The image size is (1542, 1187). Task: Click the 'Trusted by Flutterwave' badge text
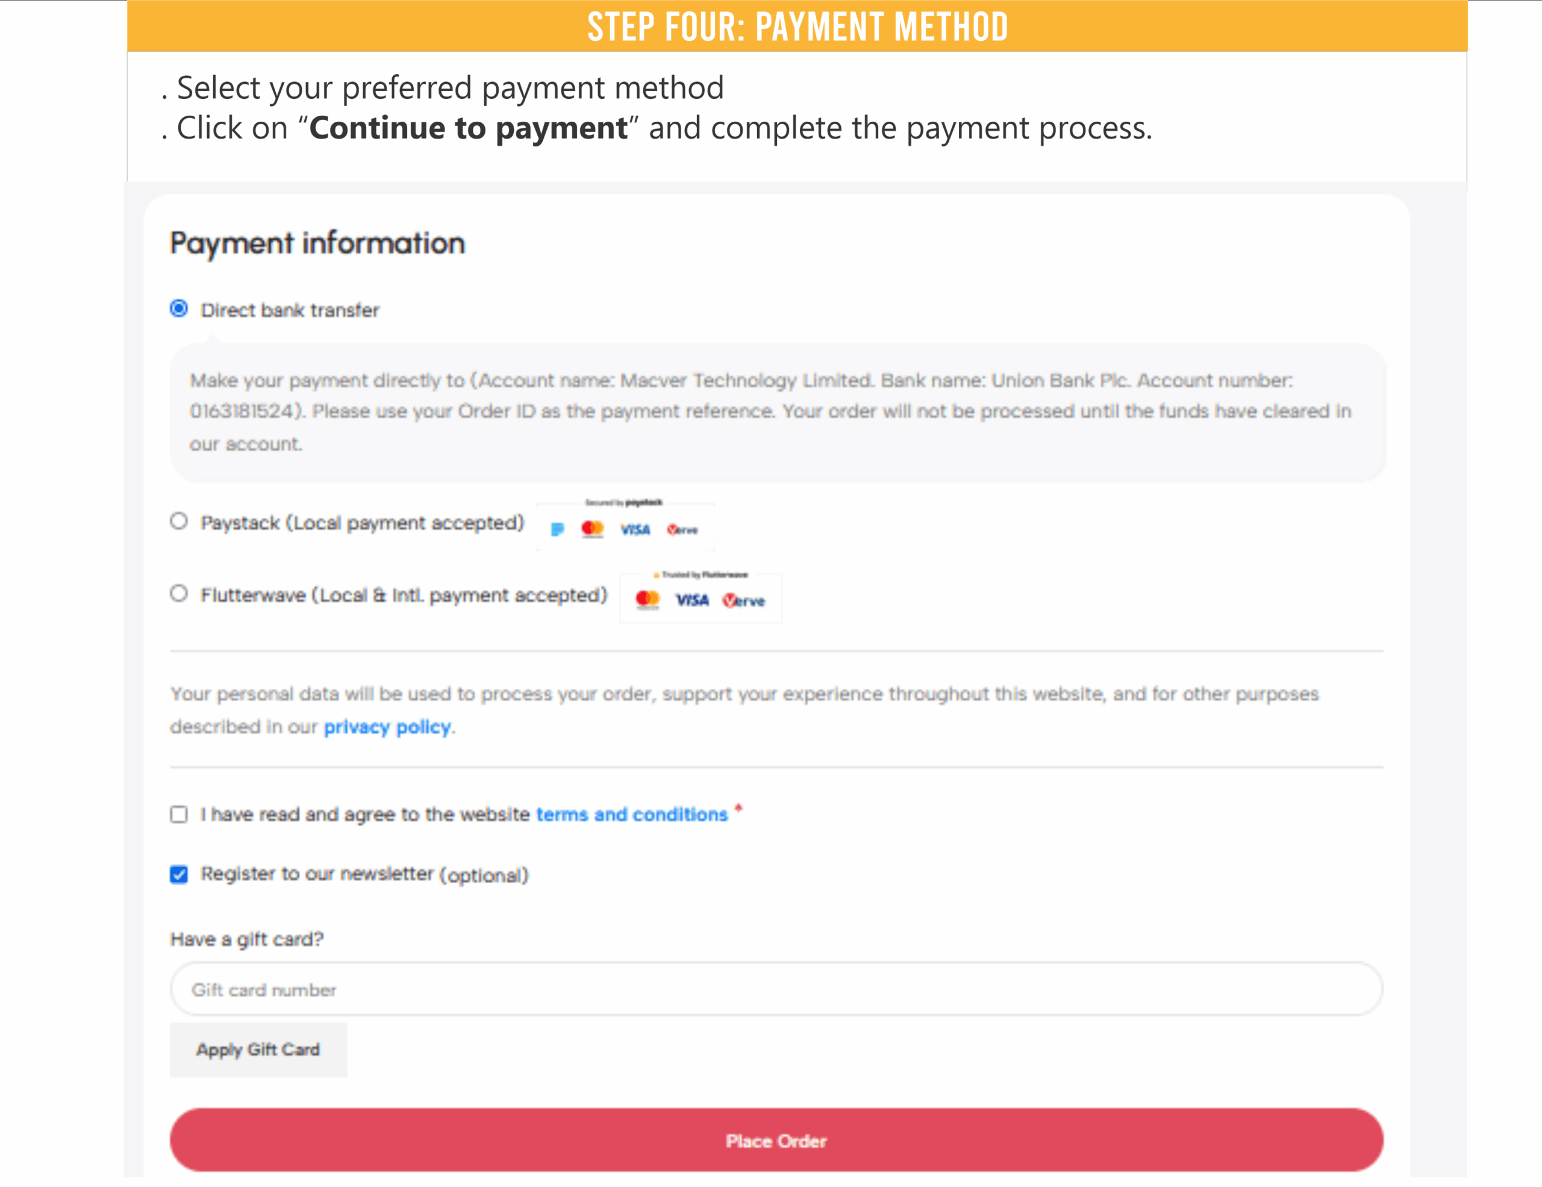(x=701, y=575)
